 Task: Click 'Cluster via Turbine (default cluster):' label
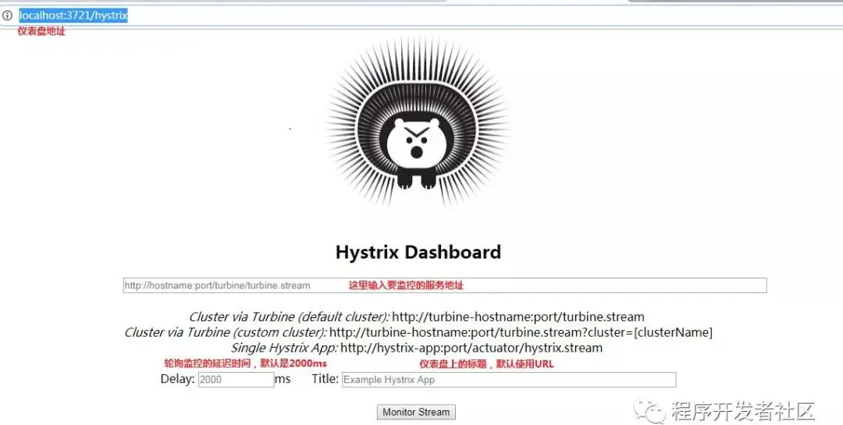pos(290,317)
